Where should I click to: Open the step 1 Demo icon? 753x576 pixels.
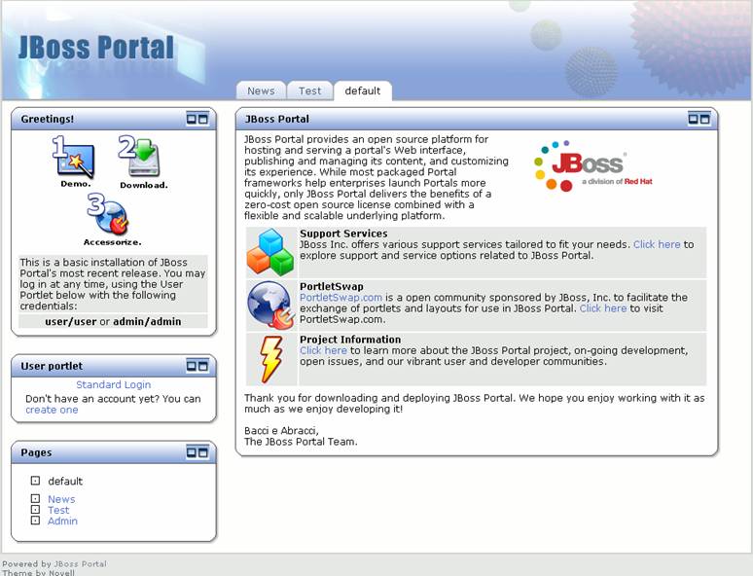pos(74,157)
